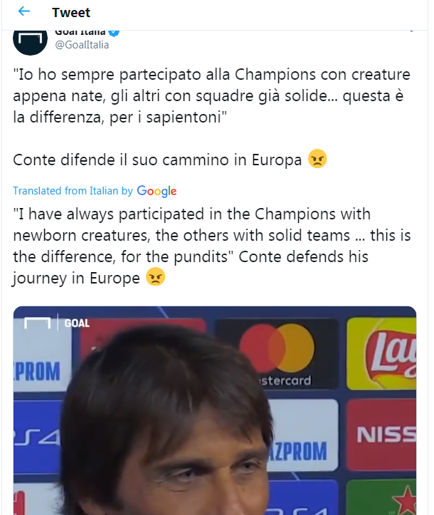The height and width of the screenshot is (515, 434).
Task: Click the "Conte difende il suo cammino" line
Action: click(158, 160)
